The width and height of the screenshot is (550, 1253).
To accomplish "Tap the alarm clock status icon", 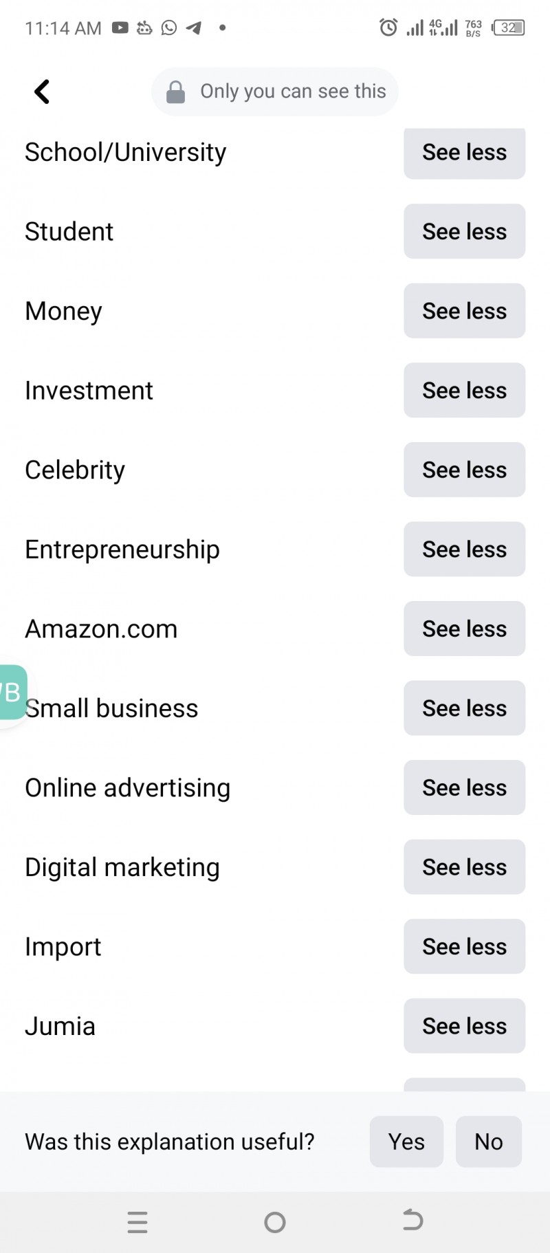I will (x=388, y=28).
